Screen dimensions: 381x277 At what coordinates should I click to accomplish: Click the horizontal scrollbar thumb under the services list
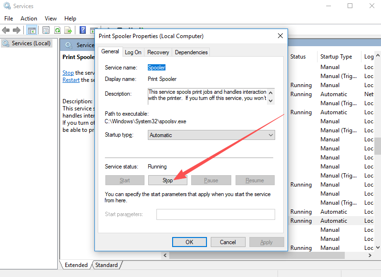click(x=257, y=255)
